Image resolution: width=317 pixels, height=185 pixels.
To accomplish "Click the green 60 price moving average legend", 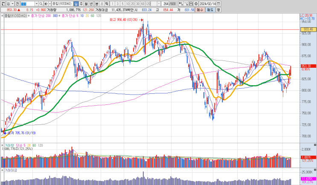I will 93,16.
